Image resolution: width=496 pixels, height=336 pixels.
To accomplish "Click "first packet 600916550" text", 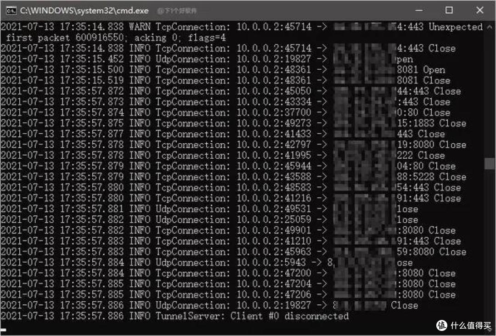I will pyautogui.click(x=65, y=38).
